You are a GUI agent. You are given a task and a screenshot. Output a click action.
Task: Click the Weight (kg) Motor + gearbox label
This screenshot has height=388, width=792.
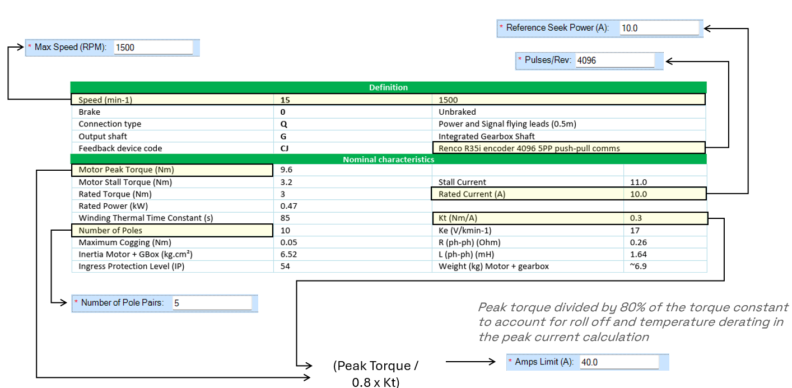[493, 267]
